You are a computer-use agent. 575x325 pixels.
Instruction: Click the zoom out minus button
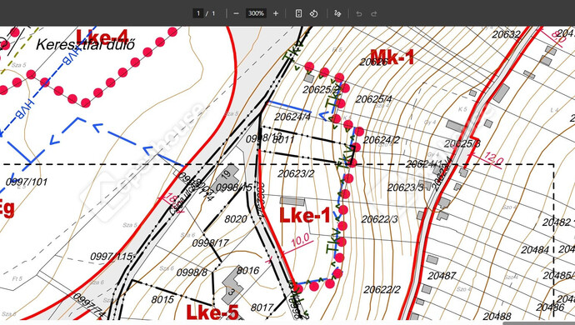236,13
